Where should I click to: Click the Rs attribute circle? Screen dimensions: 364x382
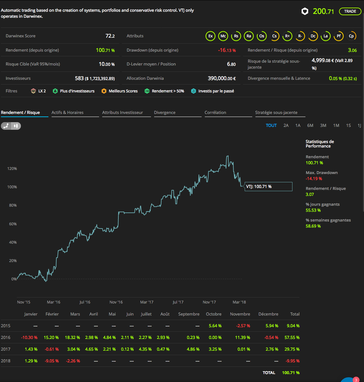coord(236,36)
